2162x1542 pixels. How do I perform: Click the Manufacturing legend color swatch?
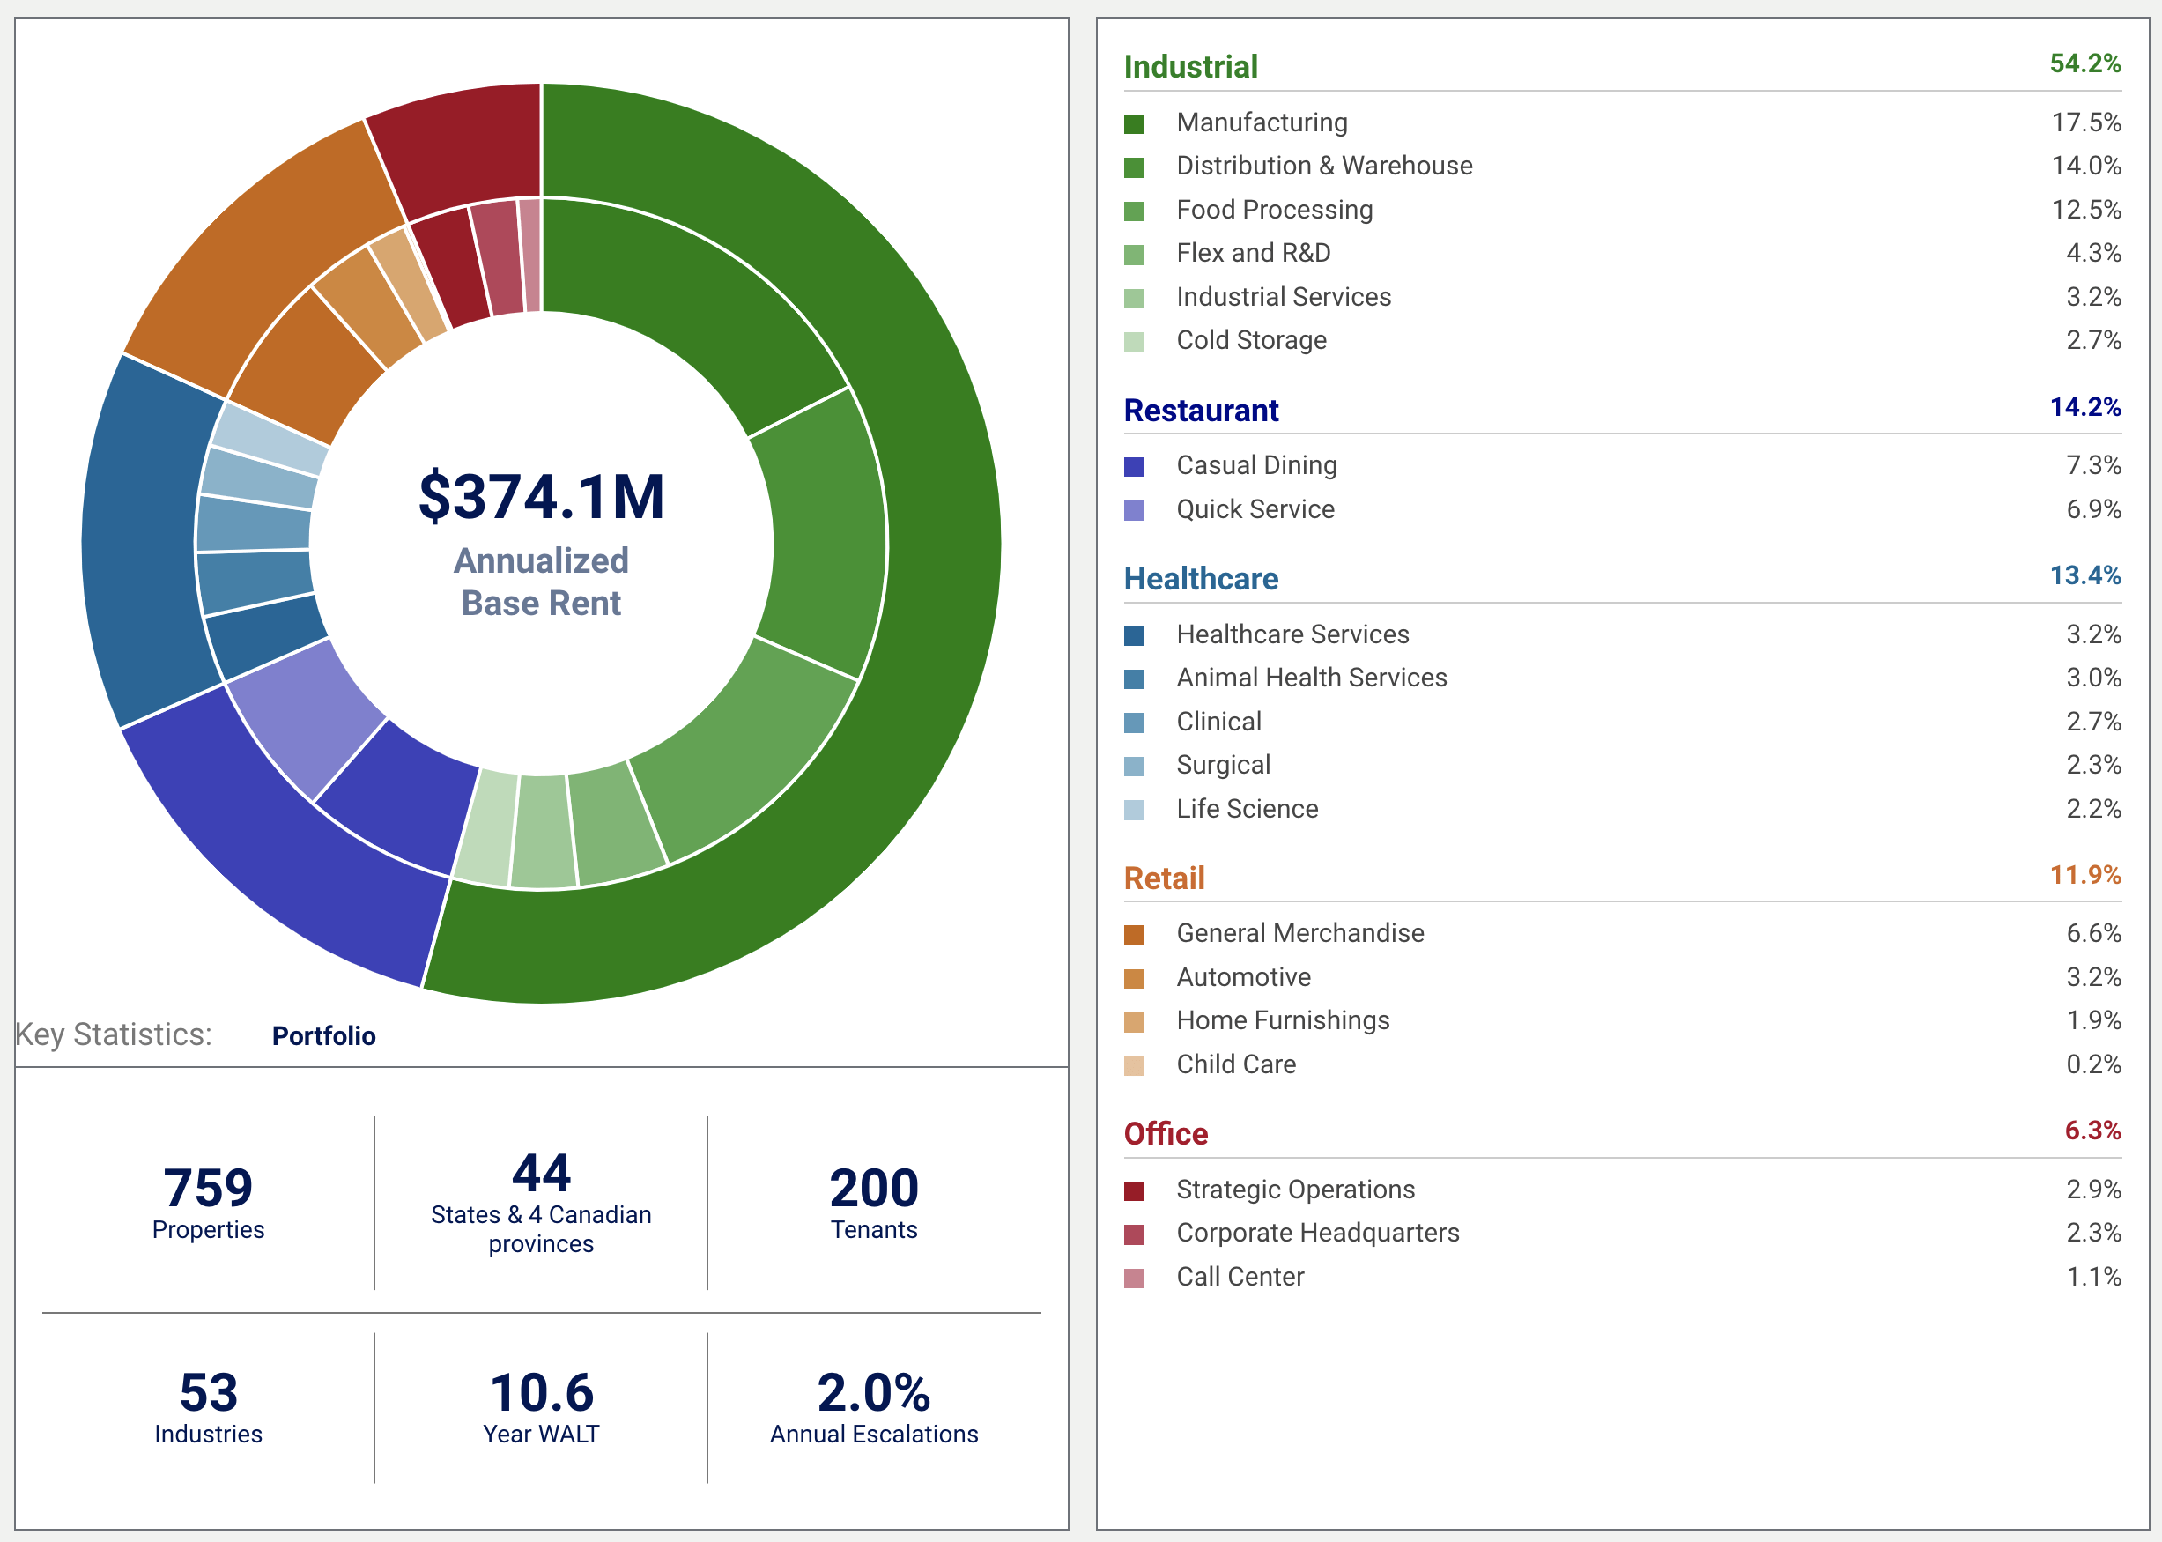pos(1133,123)
